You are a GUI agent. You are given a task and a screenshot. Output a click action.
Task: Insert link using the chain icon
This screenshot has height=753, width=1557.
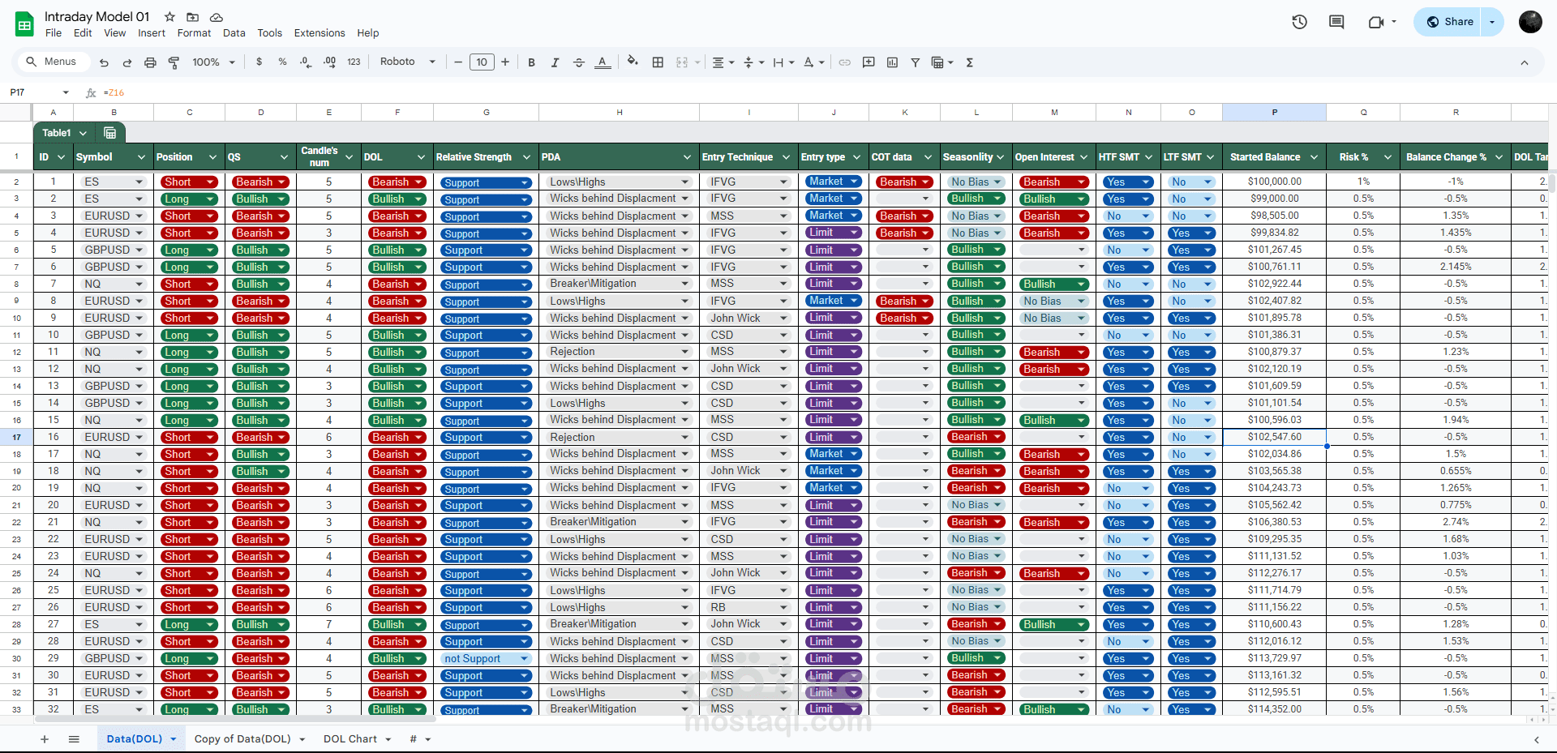click(844, 62)
